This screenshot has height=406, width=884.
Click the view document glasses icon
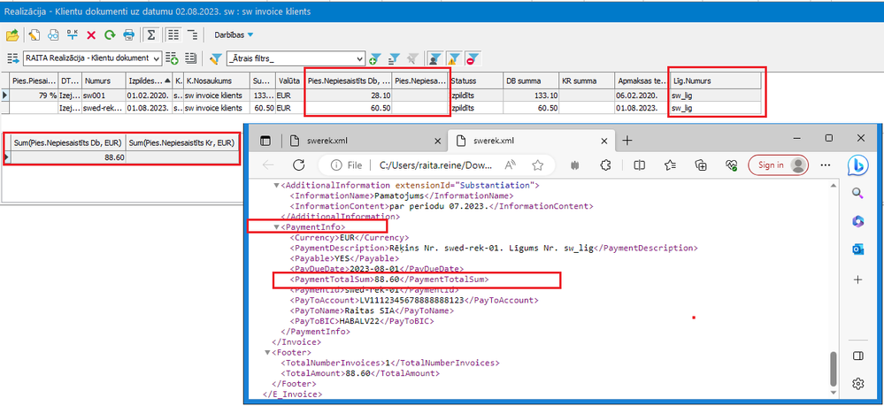click(x=53, y=35)
